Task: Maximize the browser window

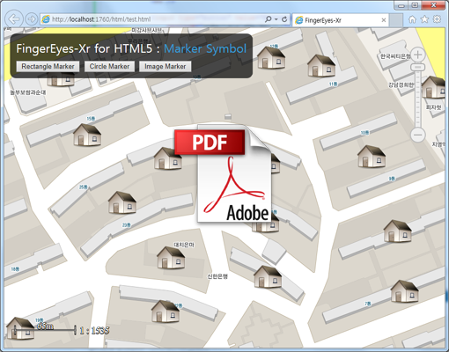Action: pos(415,5)
